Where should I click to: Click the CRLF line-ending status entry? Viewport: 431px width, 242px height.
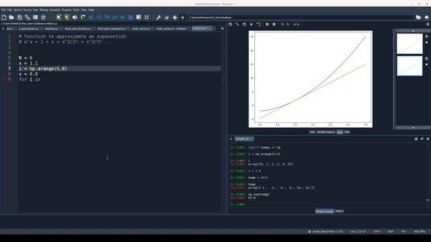pyautogui.click(x=391, y=231)
